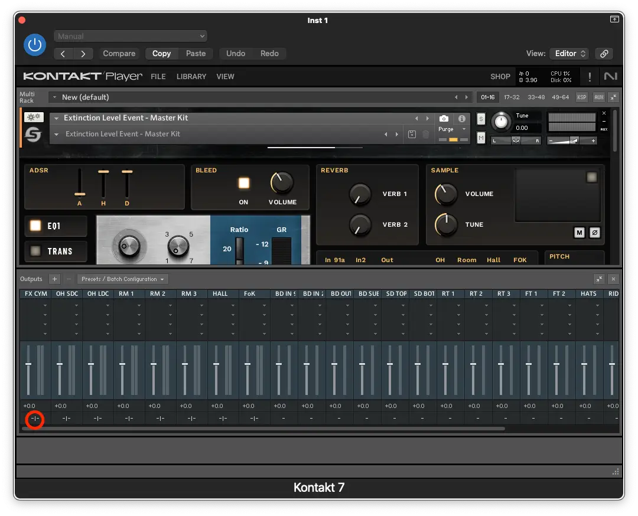Screen dimensions: 638x516
Task: Click the exclamation warning icon
Action: (x=590, y=76)
